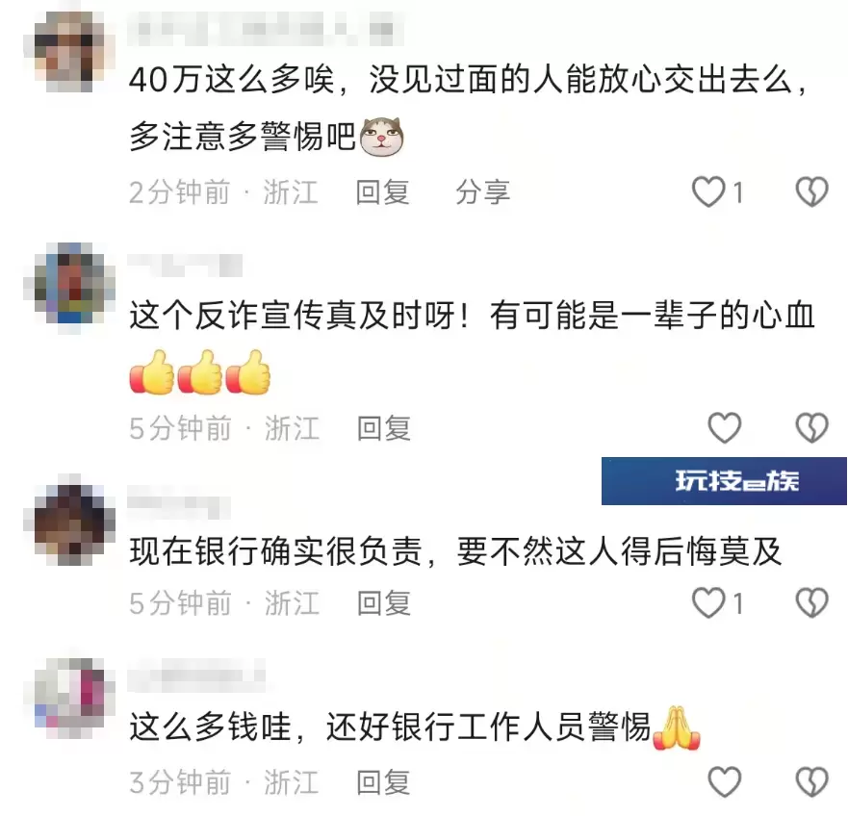Like the 这么多钱哇 comment

point(725,782)
